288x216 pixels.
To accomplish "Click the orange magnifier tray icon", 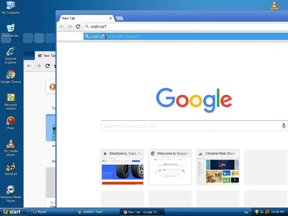I will [x=267, y=212].
